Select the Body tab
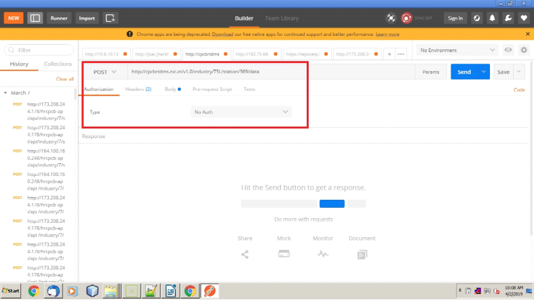Viewport: 534px width, 300px height. click(172, 89)
